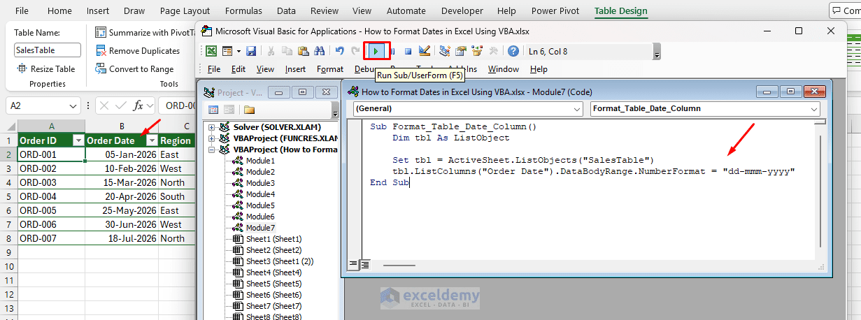Screen dimensions: 861x320
Task: Select Module7 in the project tree
Action: tap(260, 228)
